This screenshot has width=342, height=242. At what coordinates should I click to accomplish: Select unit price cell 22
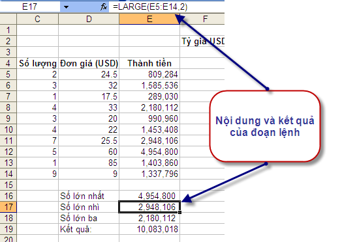[89, 130]
